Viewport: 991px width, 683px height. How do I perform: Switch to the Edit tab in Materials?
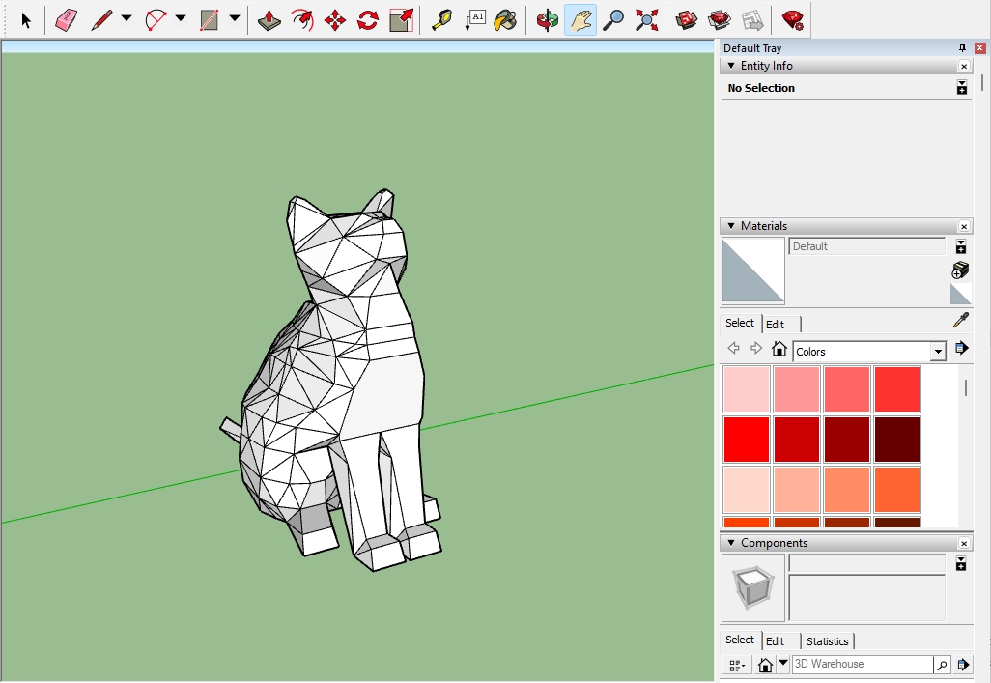778,323
